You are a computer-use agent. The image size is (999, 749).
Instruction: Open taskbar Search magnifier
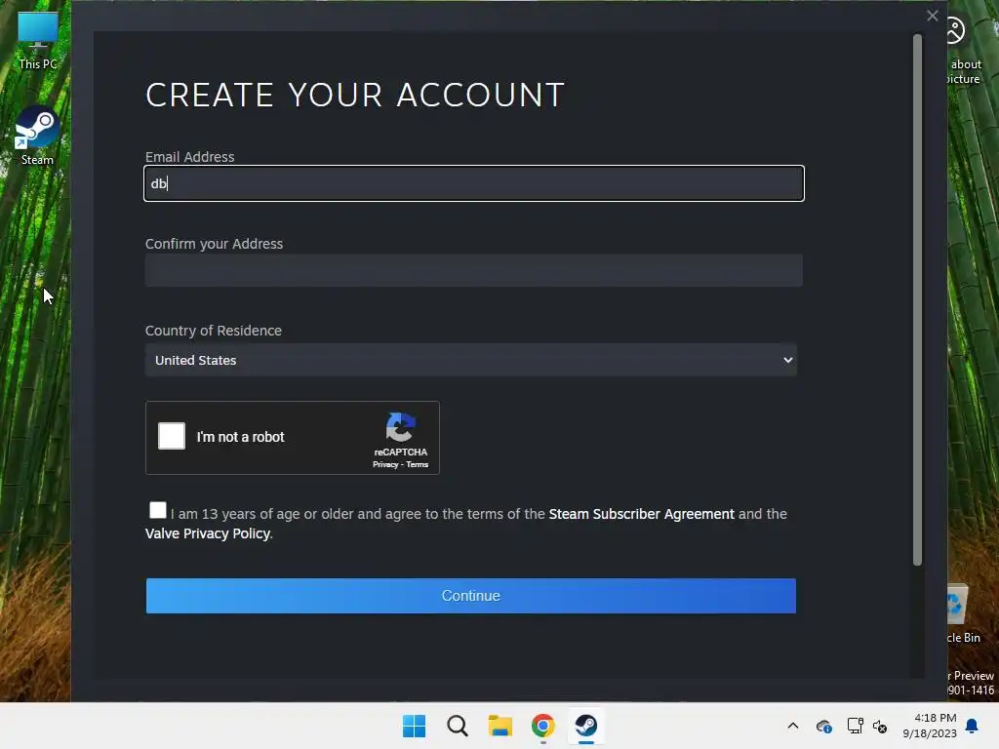pyautogui.click(x=458, y=726)
